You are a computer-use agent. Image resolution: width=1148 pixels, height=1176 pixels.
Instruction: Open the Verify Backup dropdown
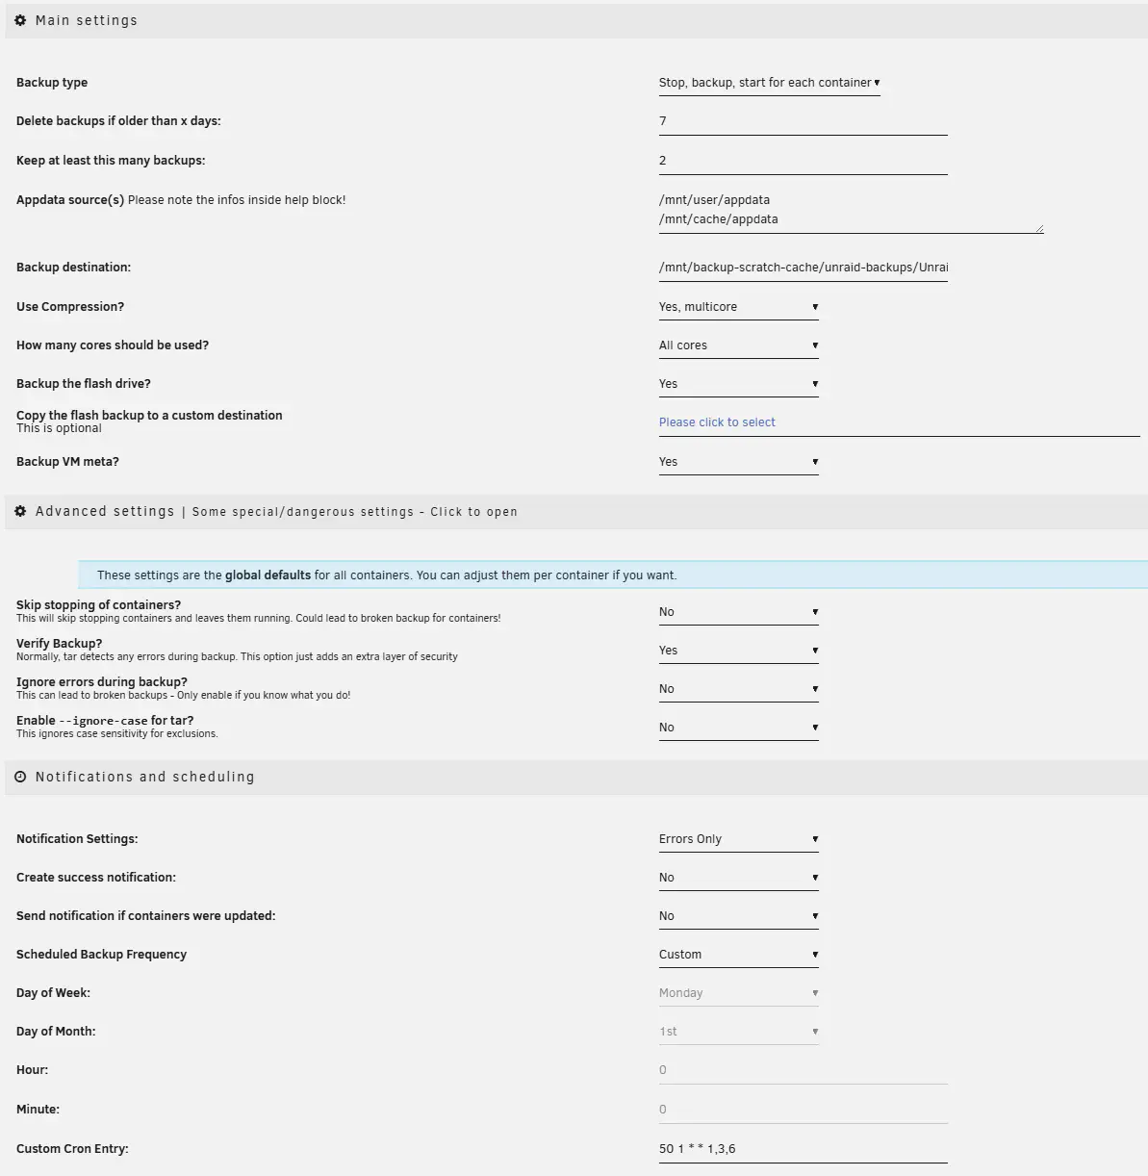point(737,650)
